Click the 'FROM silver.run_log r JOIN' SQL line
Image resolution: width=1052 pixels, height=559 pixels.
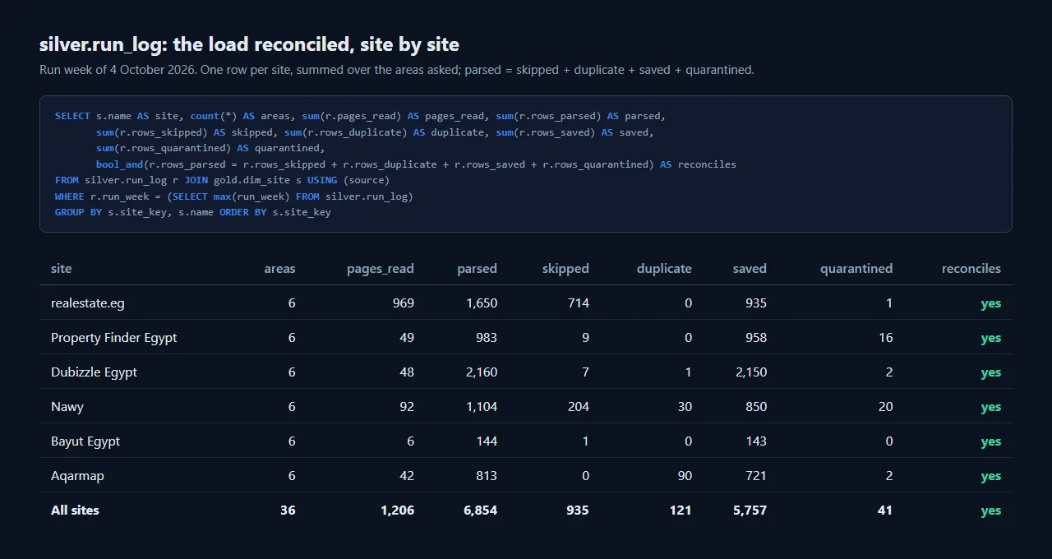coord(222,180)
